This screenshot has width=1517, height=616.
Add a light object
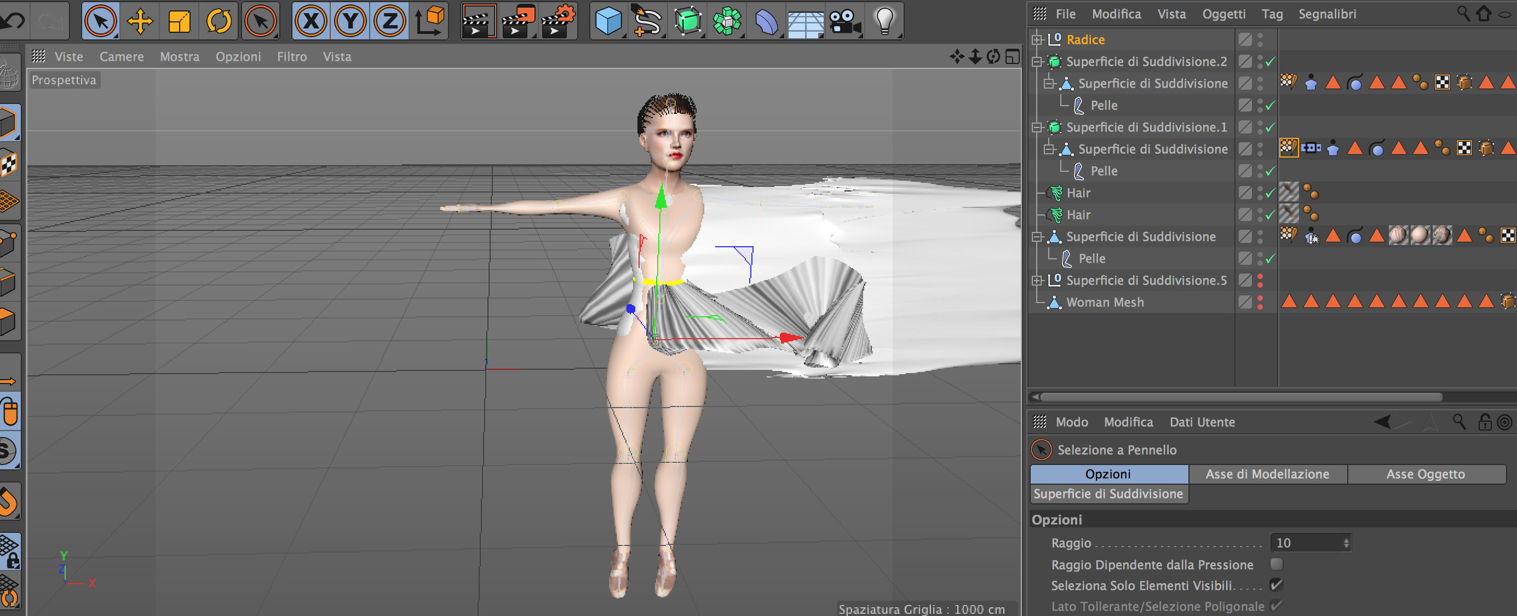(x=884, y=21)
